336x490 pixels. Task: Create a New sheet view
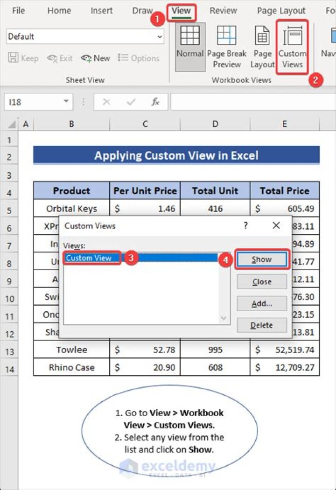click(95, 58)
